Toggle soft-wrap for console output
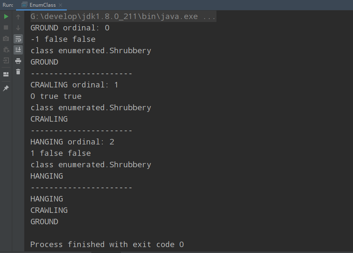353x253 pixels. coord(18,39)
